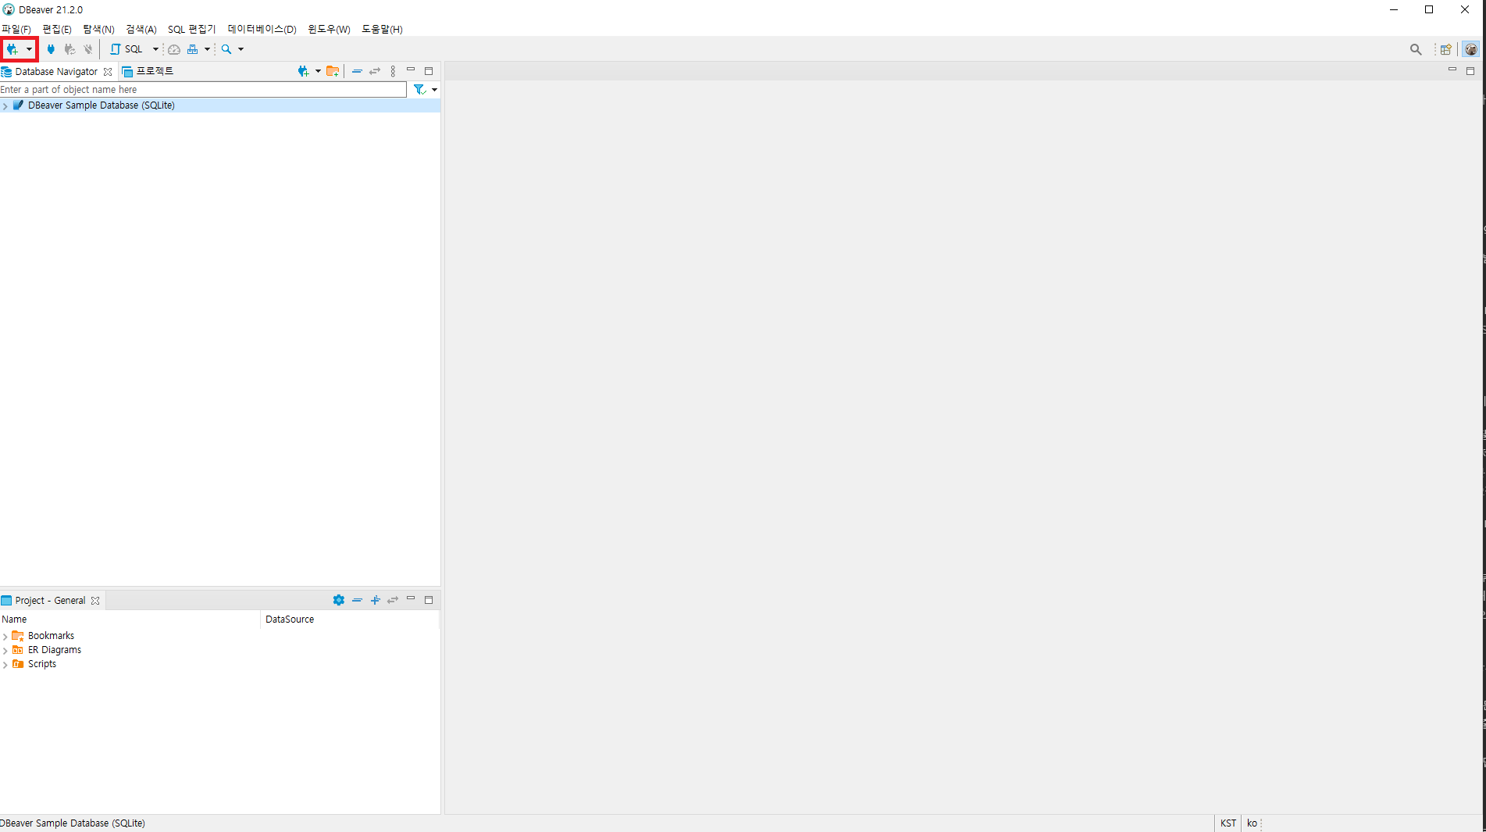Toggle link with editor in Database Navigator
The width and height of the screenshot is (1486, 832).
pyautogui.click(x=375, y=71)
